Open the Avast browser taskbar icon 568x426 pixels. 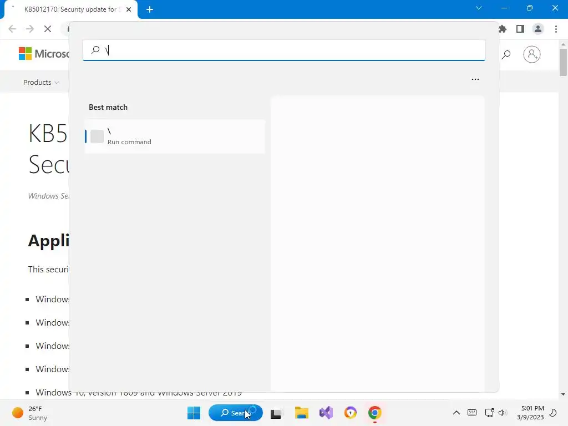[x=351, y=413]
